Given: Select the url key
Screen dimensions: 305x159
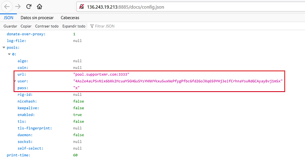Looking at the screenshot, I should tap(22, 74).
